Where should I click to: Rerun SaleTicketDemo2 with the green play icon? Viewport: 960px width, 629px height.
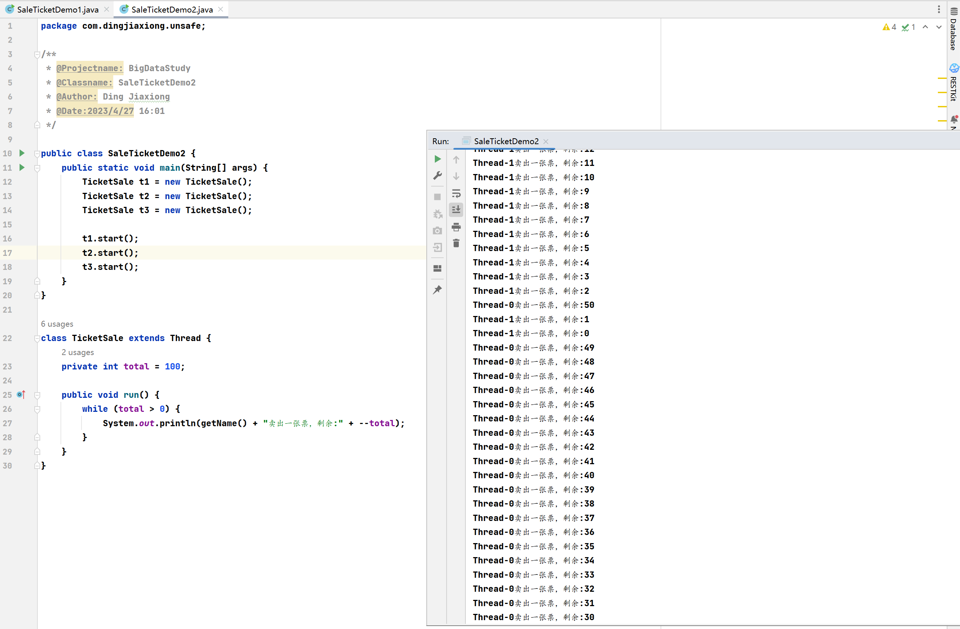(x=437, y=159)
